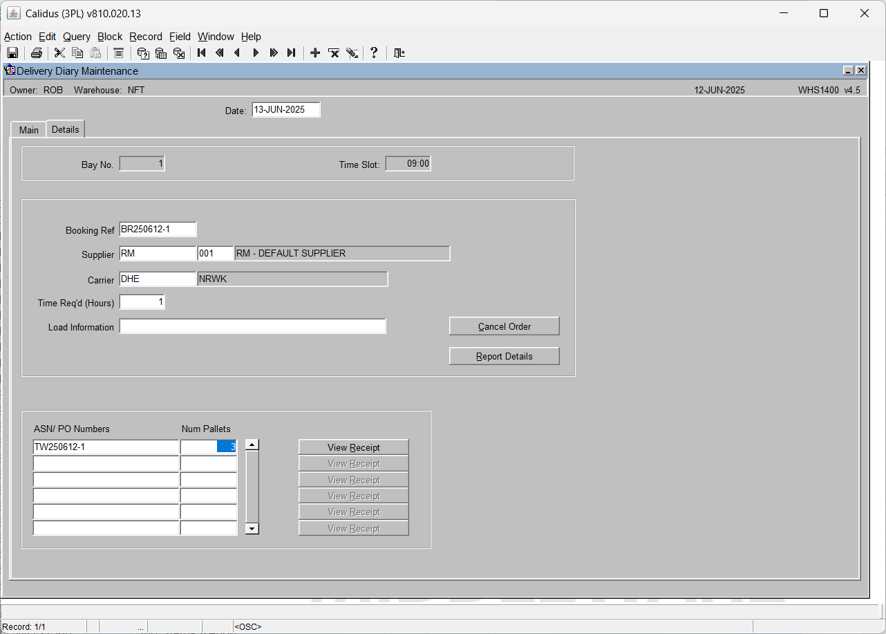Image resolution: width=886 pixels, height=634 pixels.
Task: Open the Query menu
Action: (77, 37)
